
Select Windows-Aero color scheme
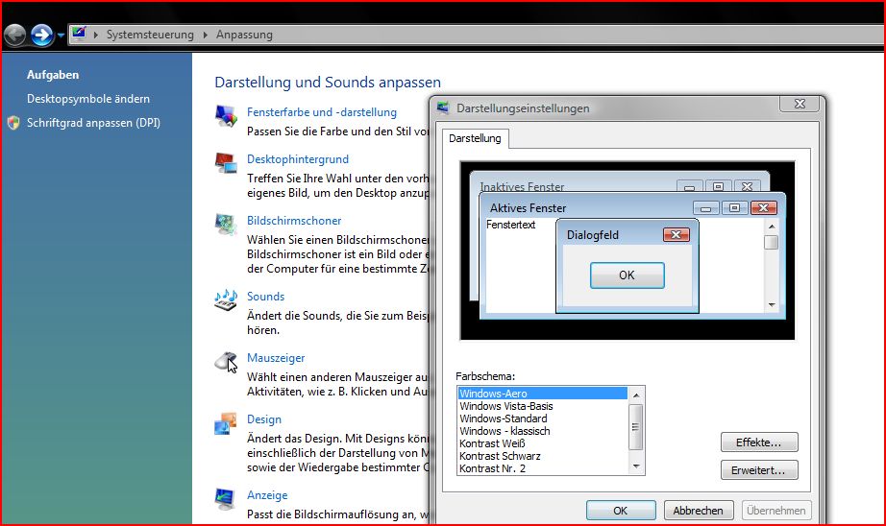click(x=542, y=394)
